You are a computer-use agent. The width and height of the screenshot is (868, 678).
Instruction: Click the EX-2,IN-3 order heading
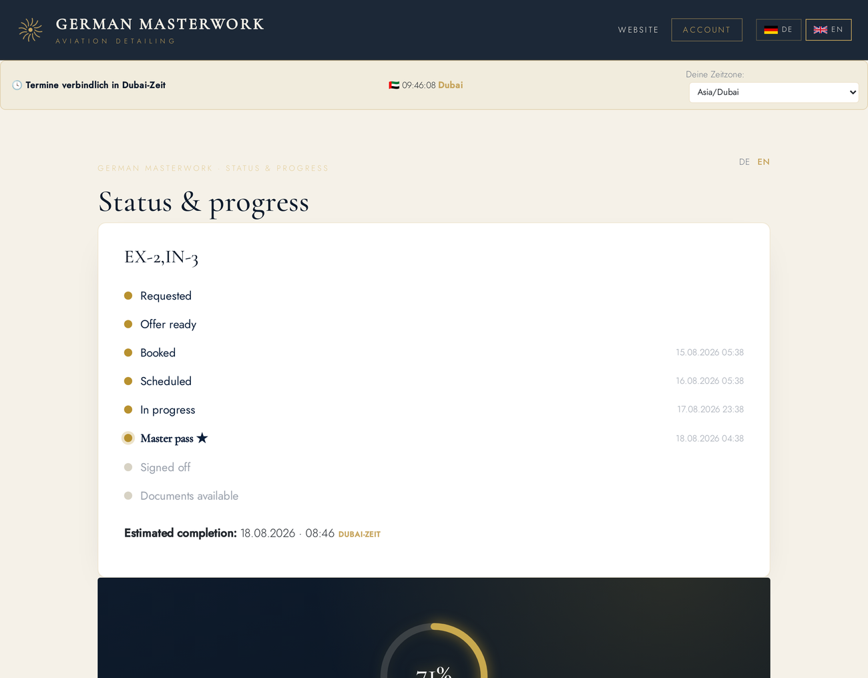(162, 258)
